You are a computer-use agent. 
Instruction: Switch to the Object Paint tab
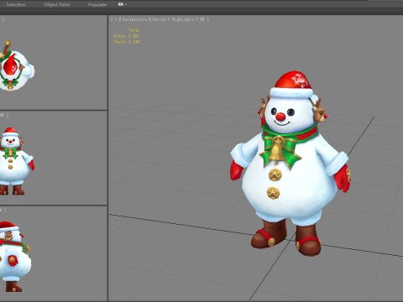(57, 4)
